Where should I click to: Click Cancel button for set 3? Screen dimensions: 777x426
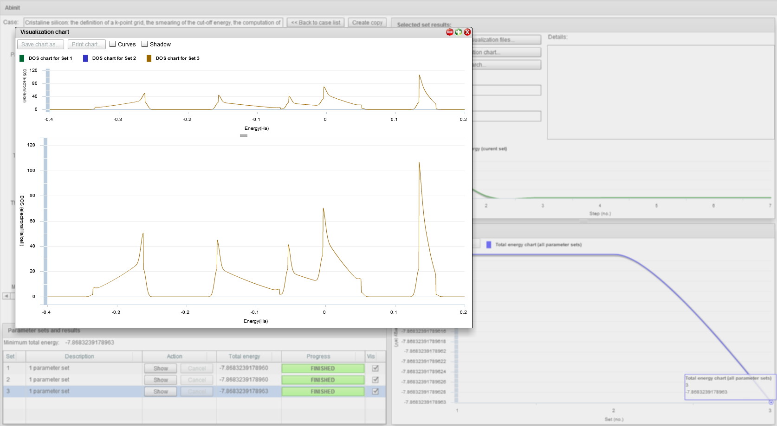click(197, 392)
